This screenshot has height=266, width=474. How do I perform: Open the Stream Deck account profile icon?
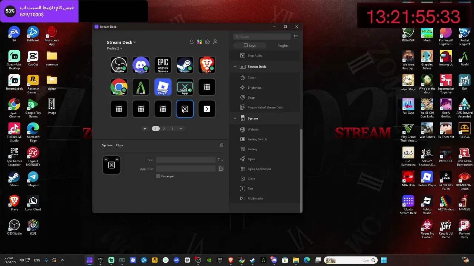click(x=215, y=42)
